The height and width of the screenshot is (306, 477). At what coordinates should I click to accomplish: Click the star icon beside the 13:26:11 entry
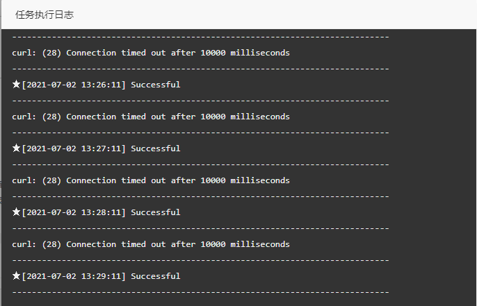(17, 85)
